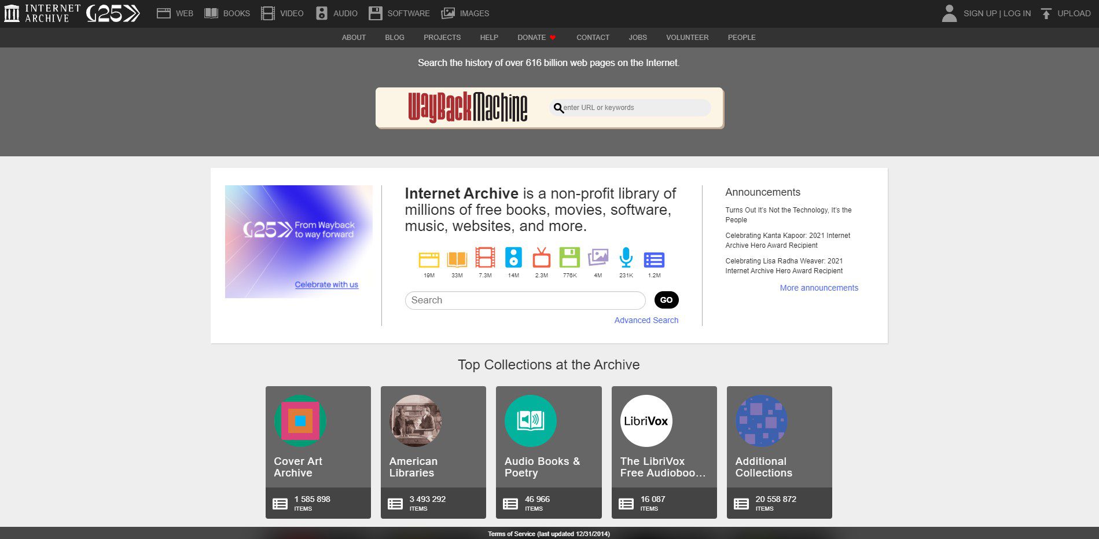Open the blue speaker audio icon
1099x539 pixels.
click(513, 258)
